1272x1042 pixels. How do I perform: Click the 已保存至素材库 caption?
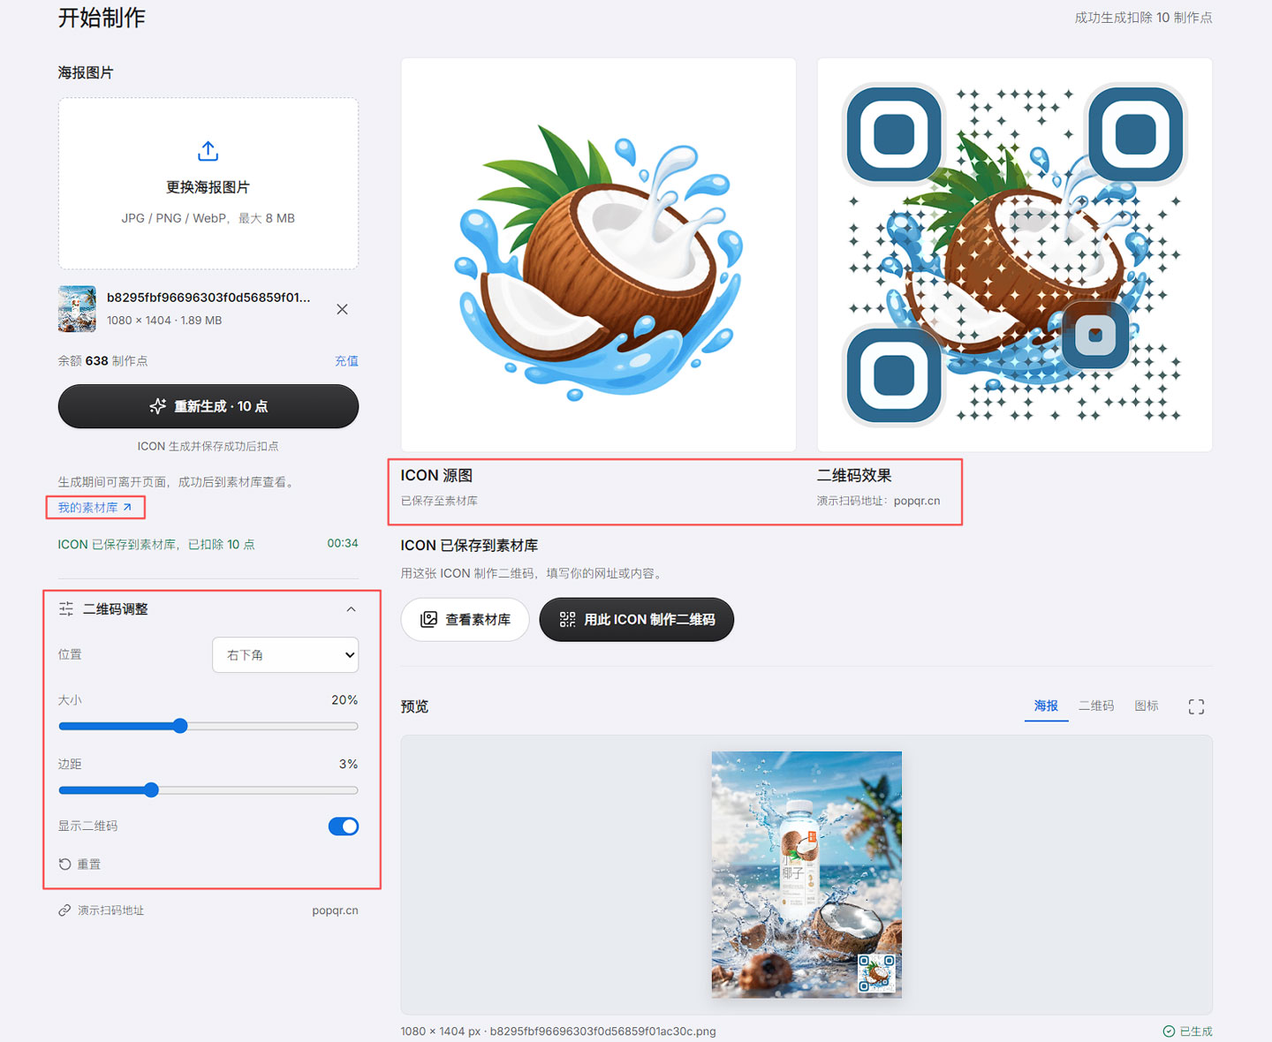pos(439,501)
